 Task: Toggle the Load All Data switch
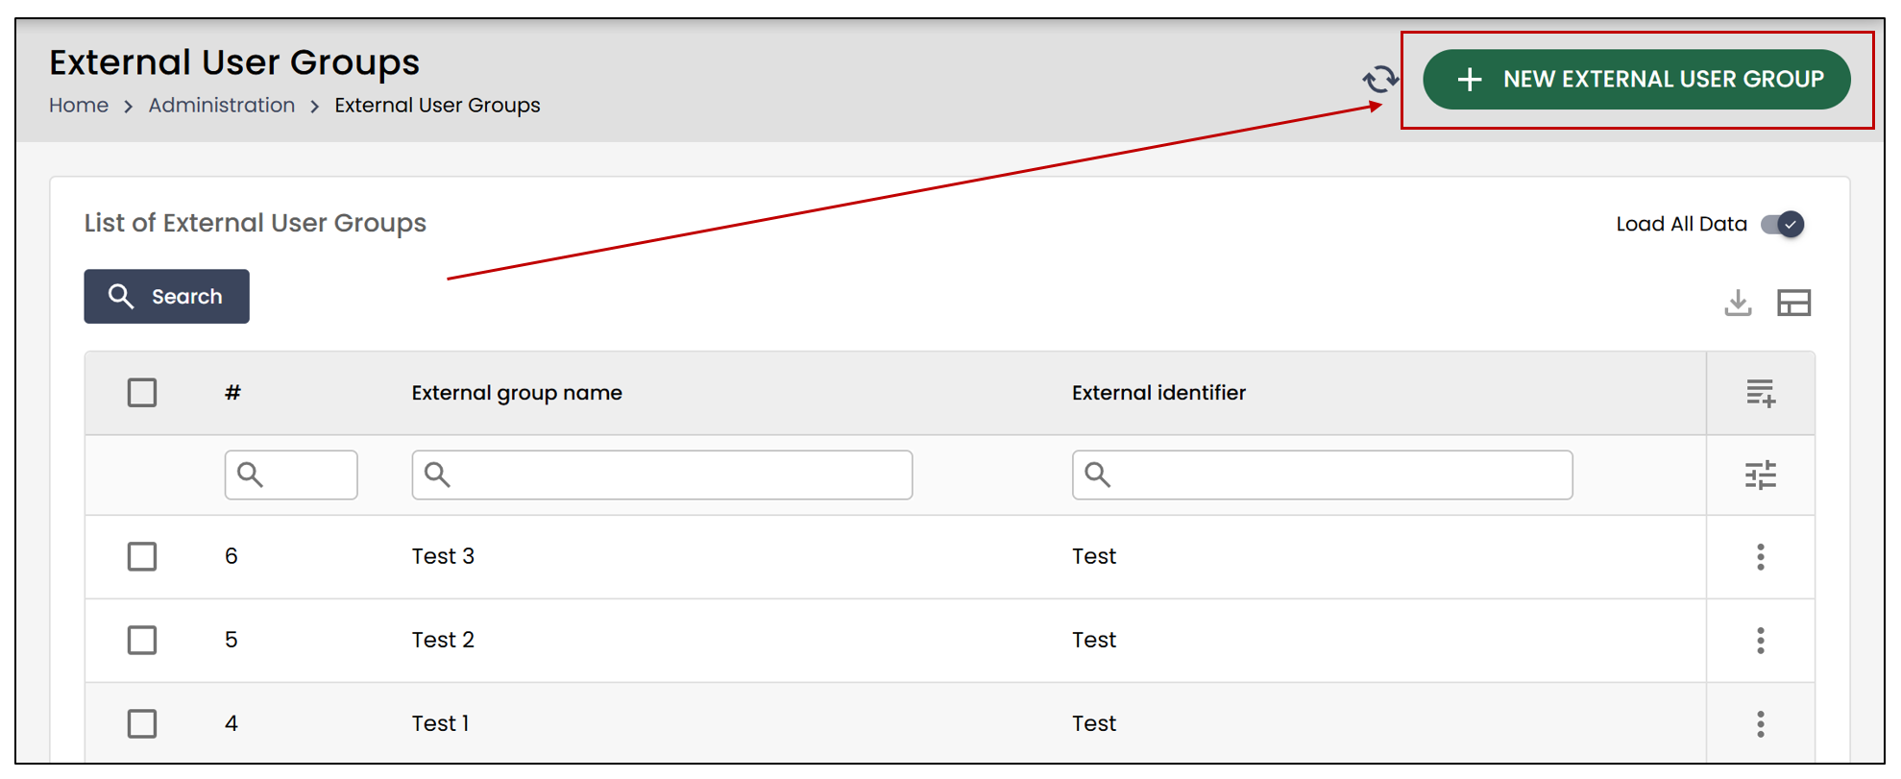click(x=1782, y=224)
